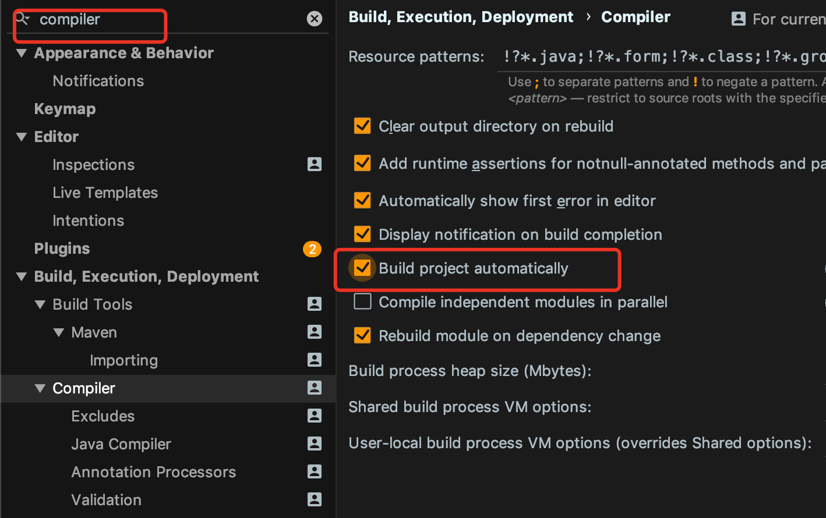This screenshot has width=826, height=518.
Task: Click the project icon beside Java Compiler
Action: [x=315, y=444]
